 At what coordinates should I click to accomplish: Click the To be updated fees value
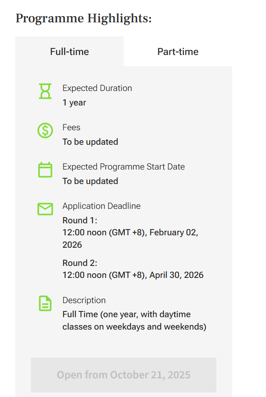(x=90, y=142)
